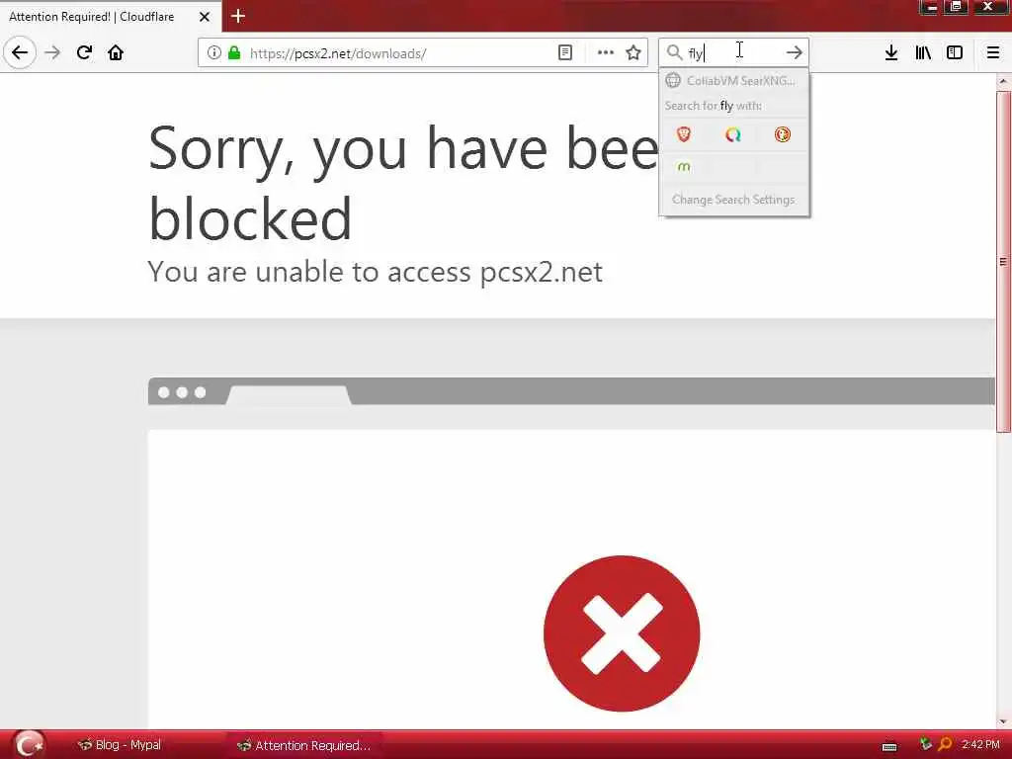Open Change Search Settings
Image resolution: width=1012 pixels, height=759 pixels.
pyautogui.click(x=734, y=200)
